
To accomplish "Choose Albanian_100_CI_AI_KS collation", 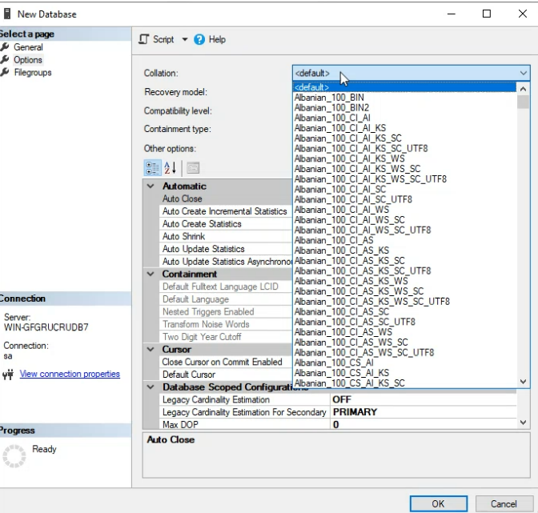I will pyautogui.click(x=404, y=128).
